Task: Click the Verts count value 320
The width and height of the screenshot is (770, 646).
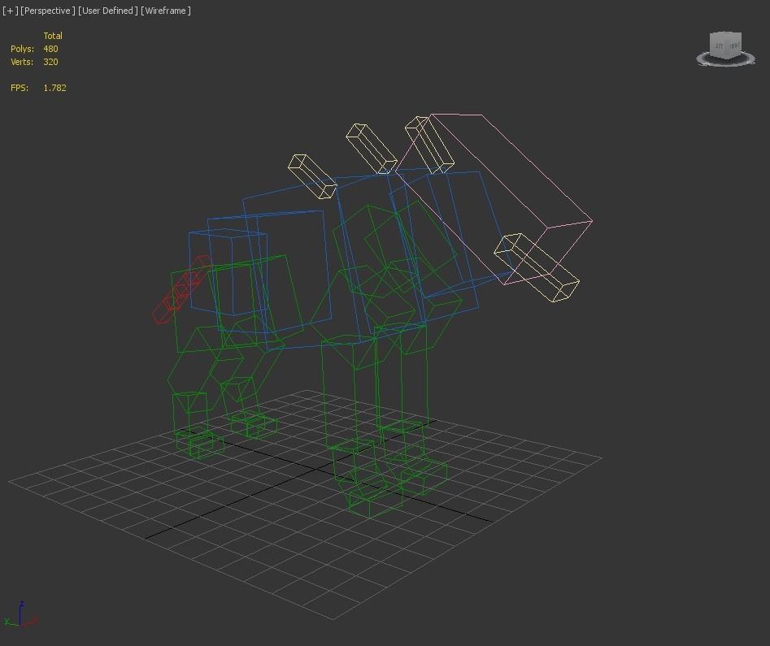Action: (50, 62)
